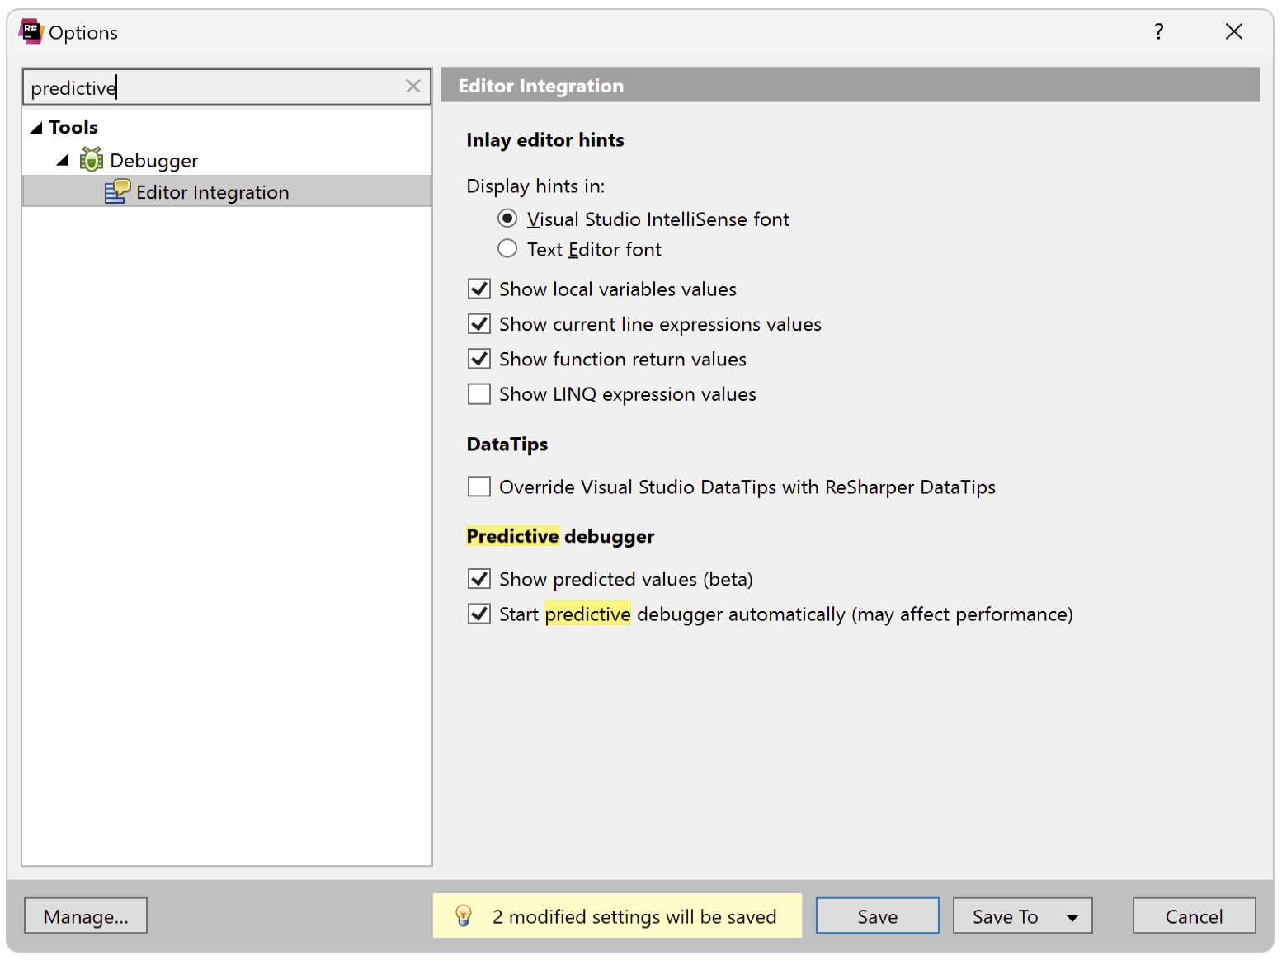
Task: Toggle Show predicted values (beta) checkbox
Action: click(479, 579)
